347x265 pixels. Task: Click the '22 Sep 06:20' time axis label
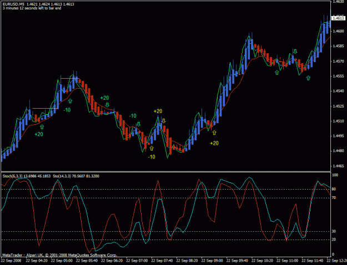(x=112, y=261)
